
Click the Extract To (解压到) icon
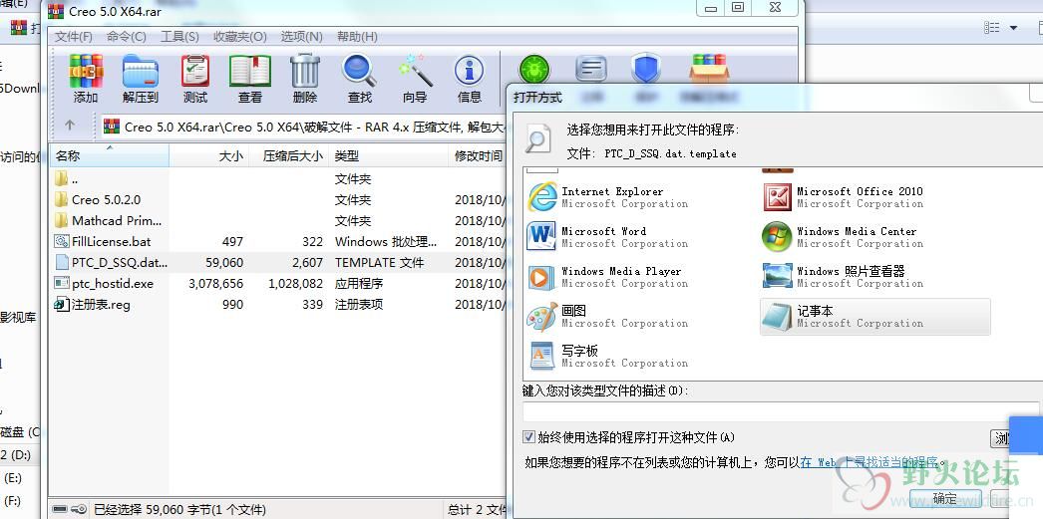click(141, 79)
